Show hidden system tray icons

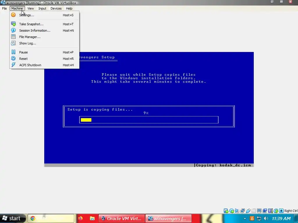(x=245, y=219)
